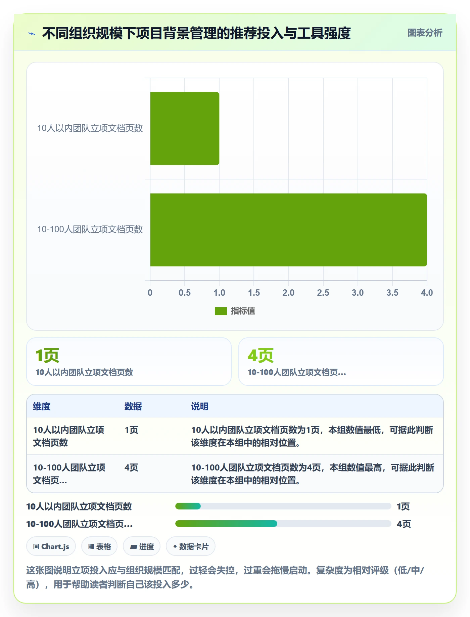Click the 1页 value beside progress bar
The image size is (470, 617).
click(403, 506)
